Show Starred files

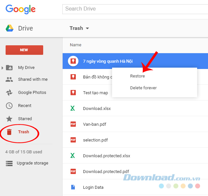tap(25, 119)
